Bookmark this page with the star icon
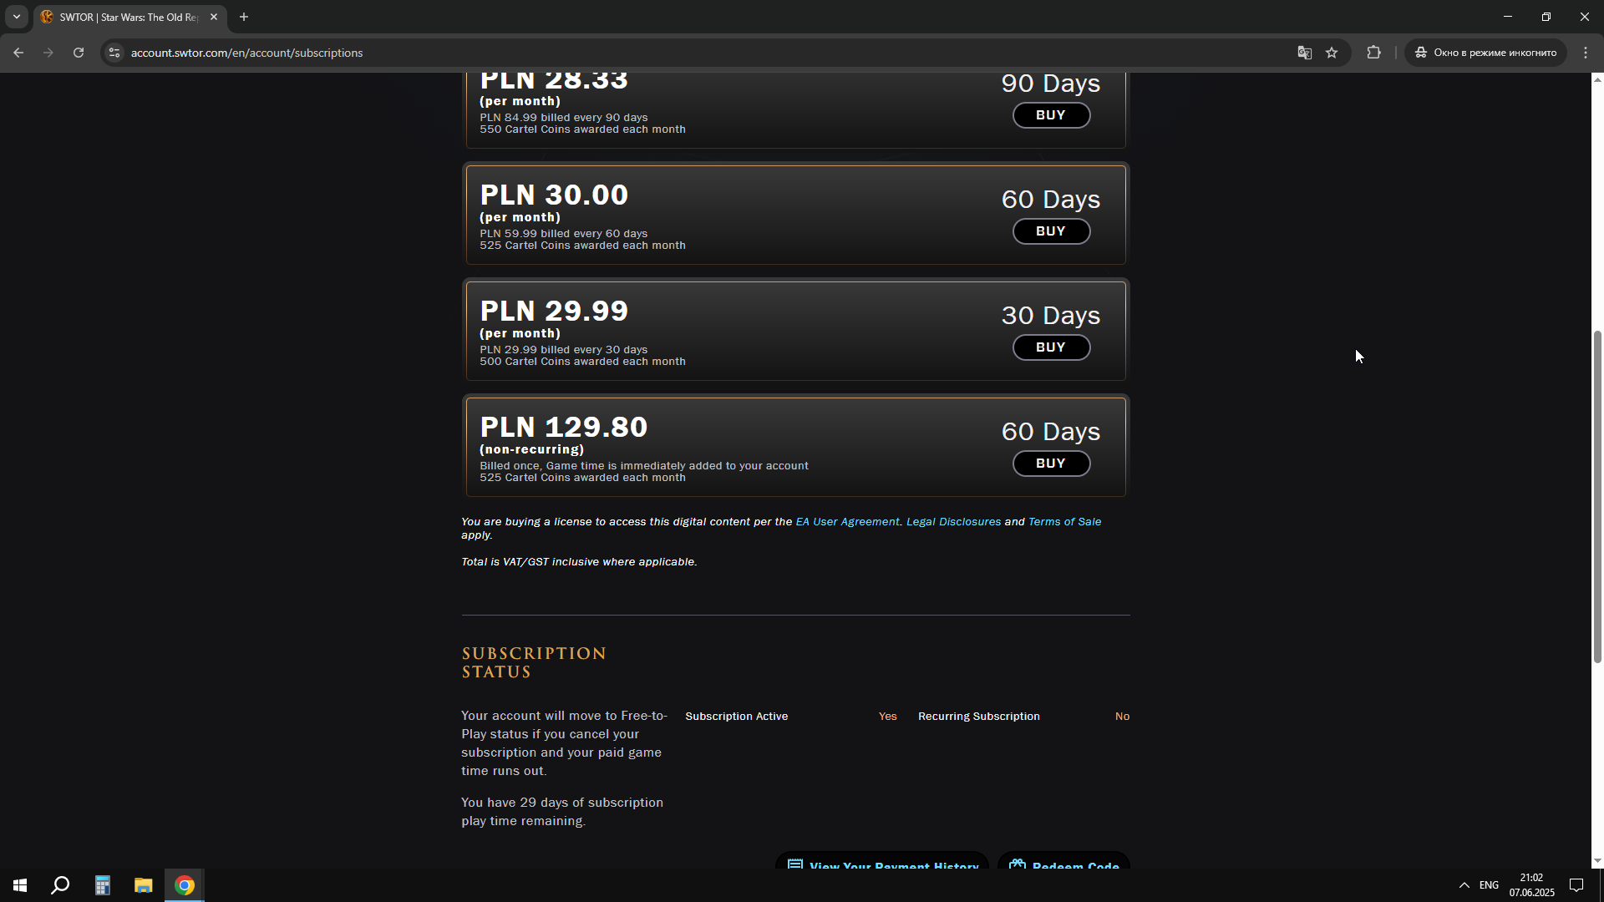The height and width of the screenshot is (902, 1604). 1332,53
